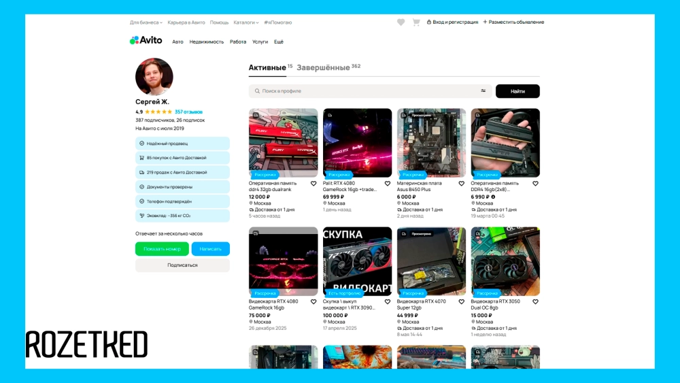Click price 100 000 ₽
Screen dimensions: 680x383
(335, 316)
